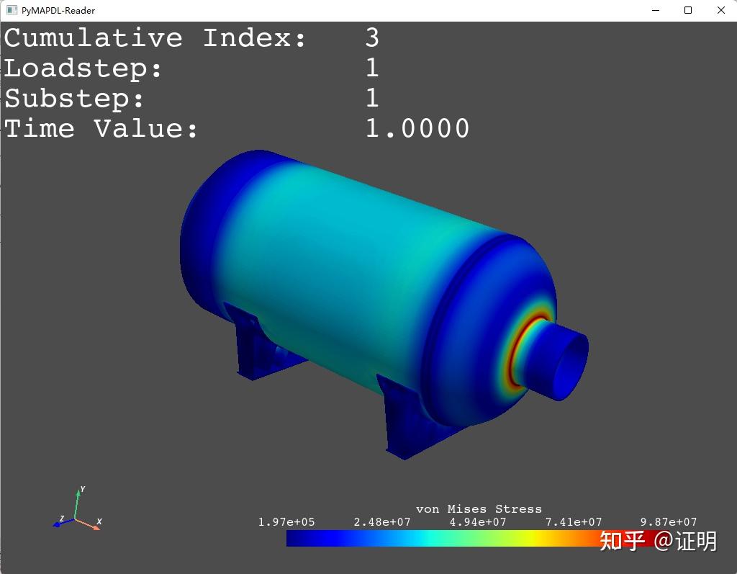Viewport: 737px width, 574px height.
Task: Click the origin of the orientation axes triad
Action: point(75,519)
